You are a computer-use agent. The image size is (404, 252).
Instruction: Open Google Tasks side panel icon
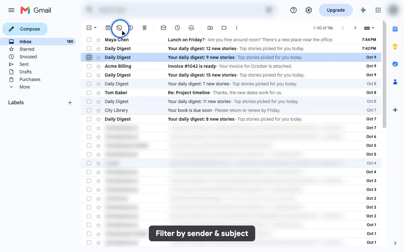click(395, 64)
